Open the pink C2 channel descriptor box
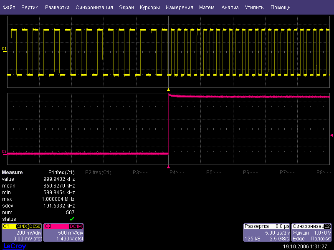This screenshot has width=334, height=250. pyautogui.click(x=64, y=232)
